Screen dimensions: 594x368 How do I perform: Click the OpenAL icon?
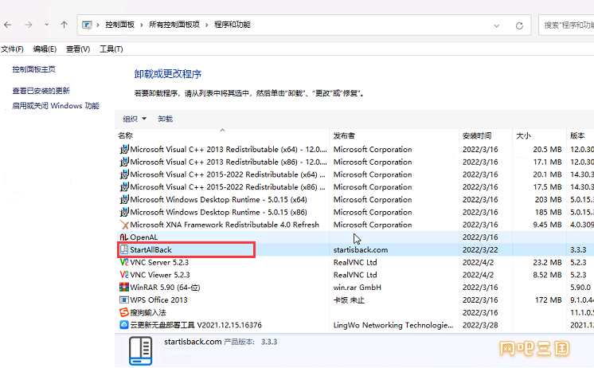tap(124, 237)
